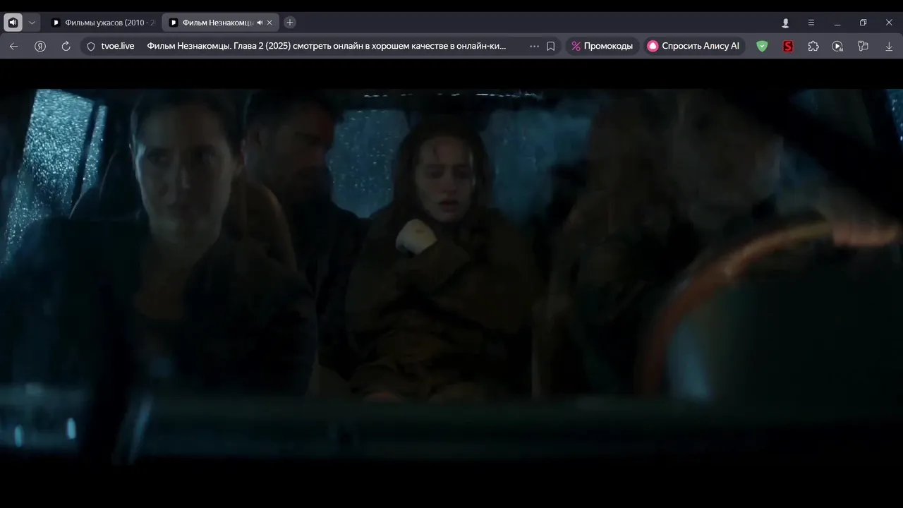Open the browser profile icon
The image size is (903, 508).
(785, 23)
